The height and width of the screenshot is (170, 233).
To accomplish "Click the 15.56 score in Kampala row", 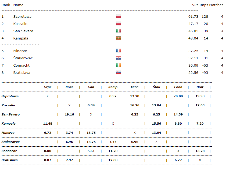I will [x=156, y=124].
